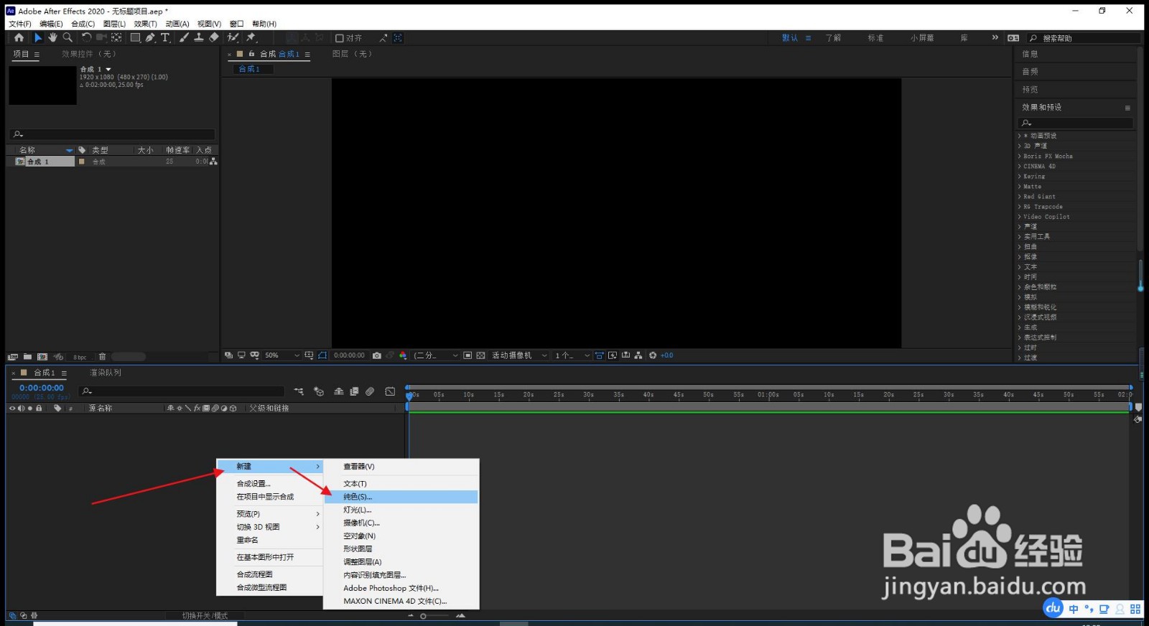This screenshot has width=1149, height=626.
Task: Select the Eraser tool
Action: pyautogui.click(x=214, y=37)
